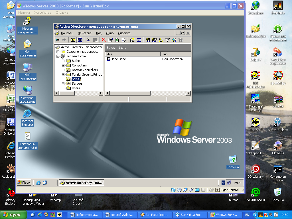The image size is (292, 219).
Task: Open Properties via the toolbar icon
Action: click(x=110, y=40)
